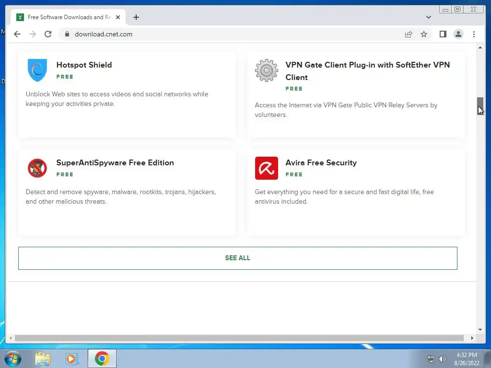Click 'Access the Internet via VPN Gate' description
This screenshot has height=368, width=491.
point(346,110)
